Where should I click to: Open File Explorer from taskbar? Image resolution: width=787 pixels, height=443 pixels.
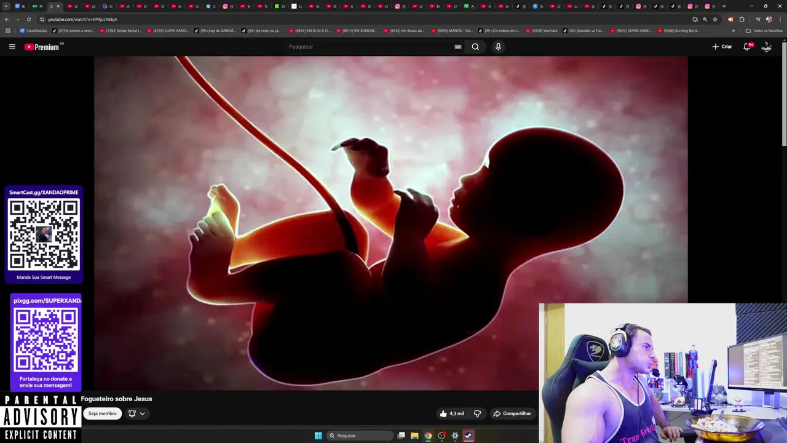point(414,436)
